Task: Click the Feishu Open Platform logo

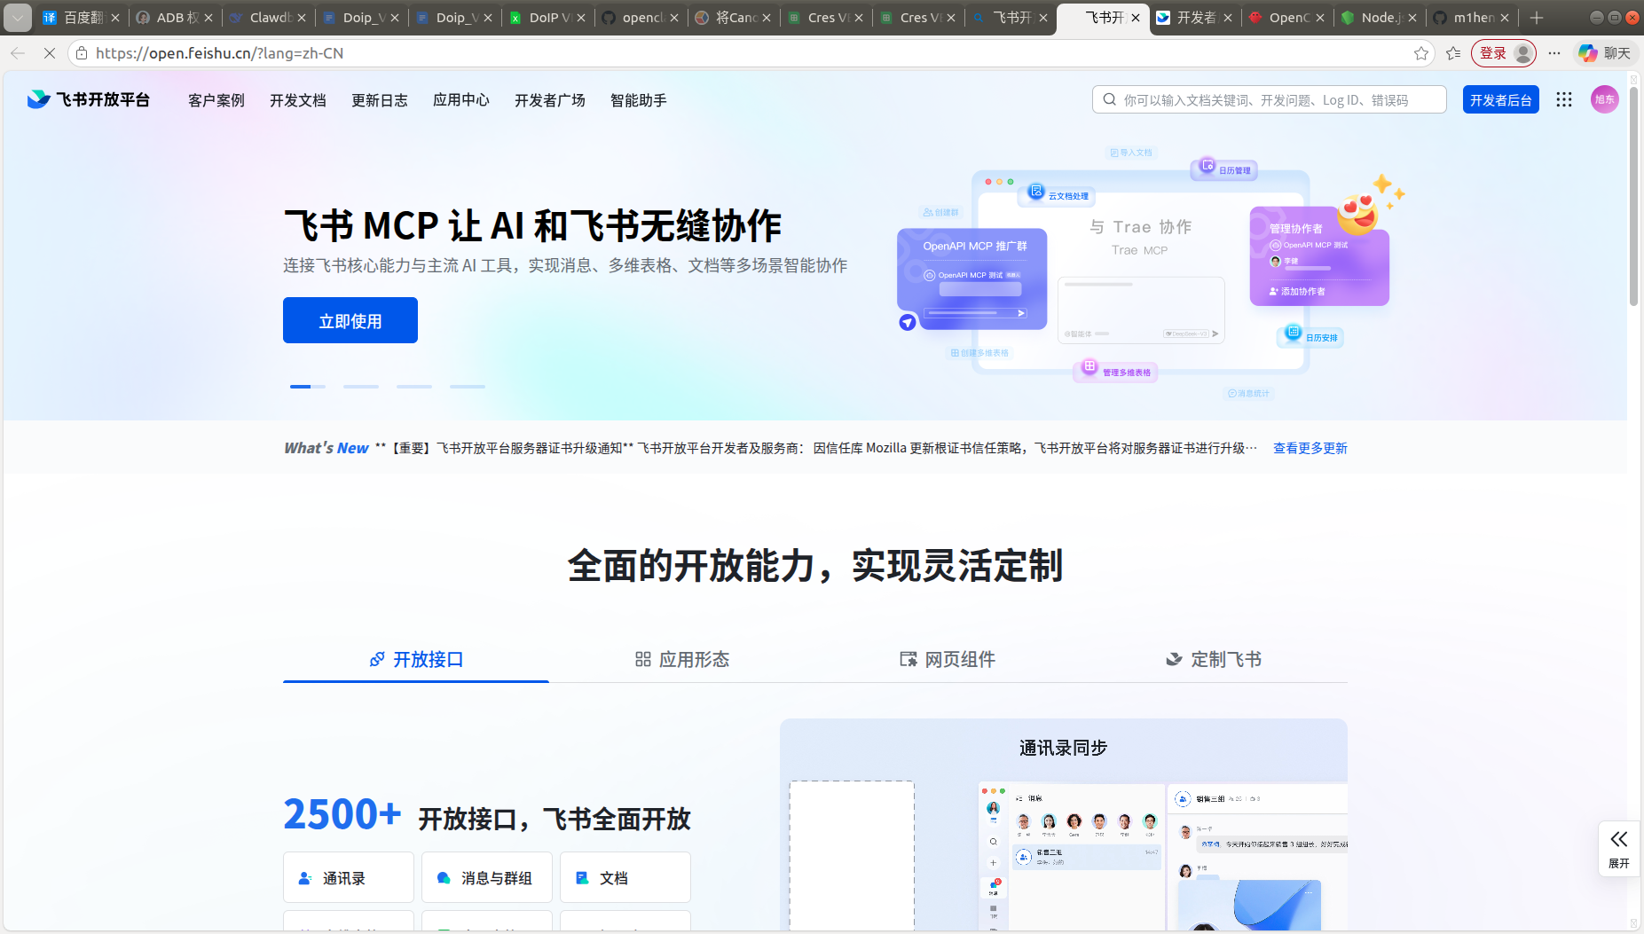Action: 89,99
